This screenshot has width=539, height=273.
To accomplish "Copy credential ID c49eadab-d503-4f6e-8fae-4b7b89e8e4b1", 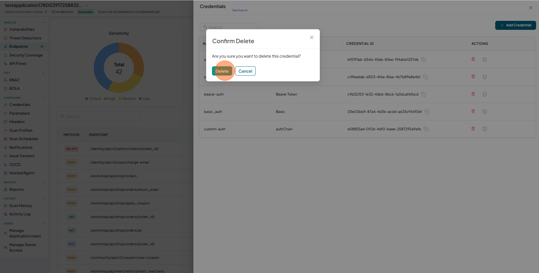I will coord(426,77).
